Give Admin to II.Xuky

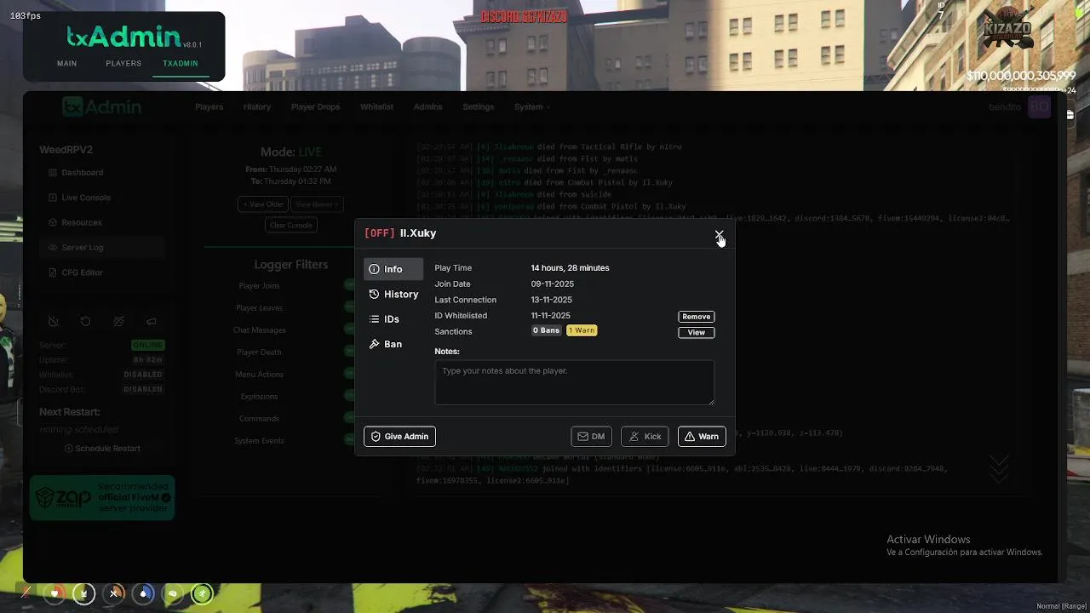(x=399, y=437)
